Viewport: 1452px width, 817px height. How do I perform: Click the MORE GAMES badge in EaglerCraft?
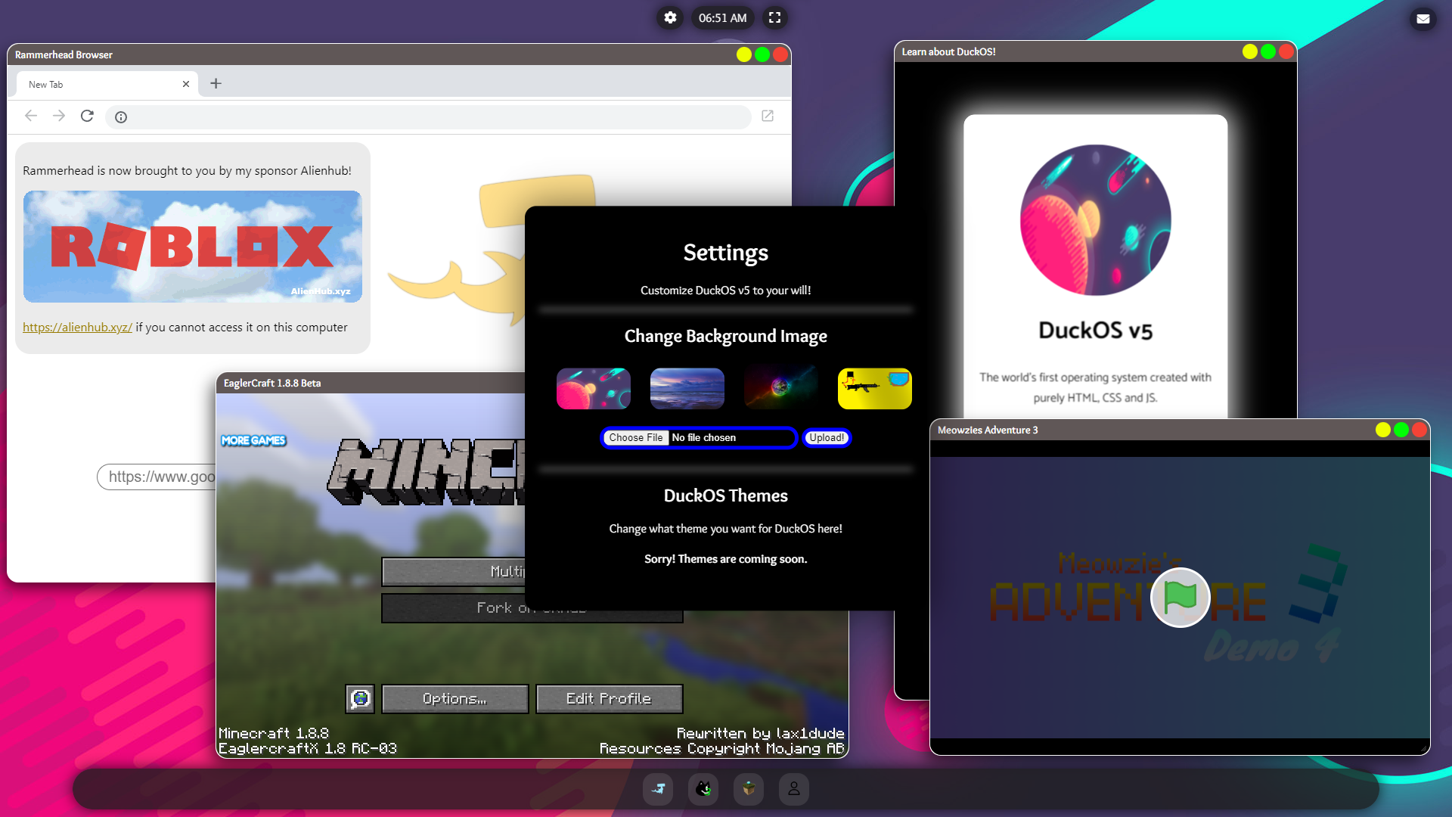point(253,440)
